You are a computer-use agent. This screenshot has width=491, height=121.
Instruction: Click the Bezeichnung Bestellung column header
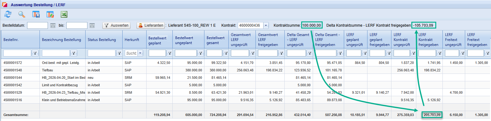63,40
